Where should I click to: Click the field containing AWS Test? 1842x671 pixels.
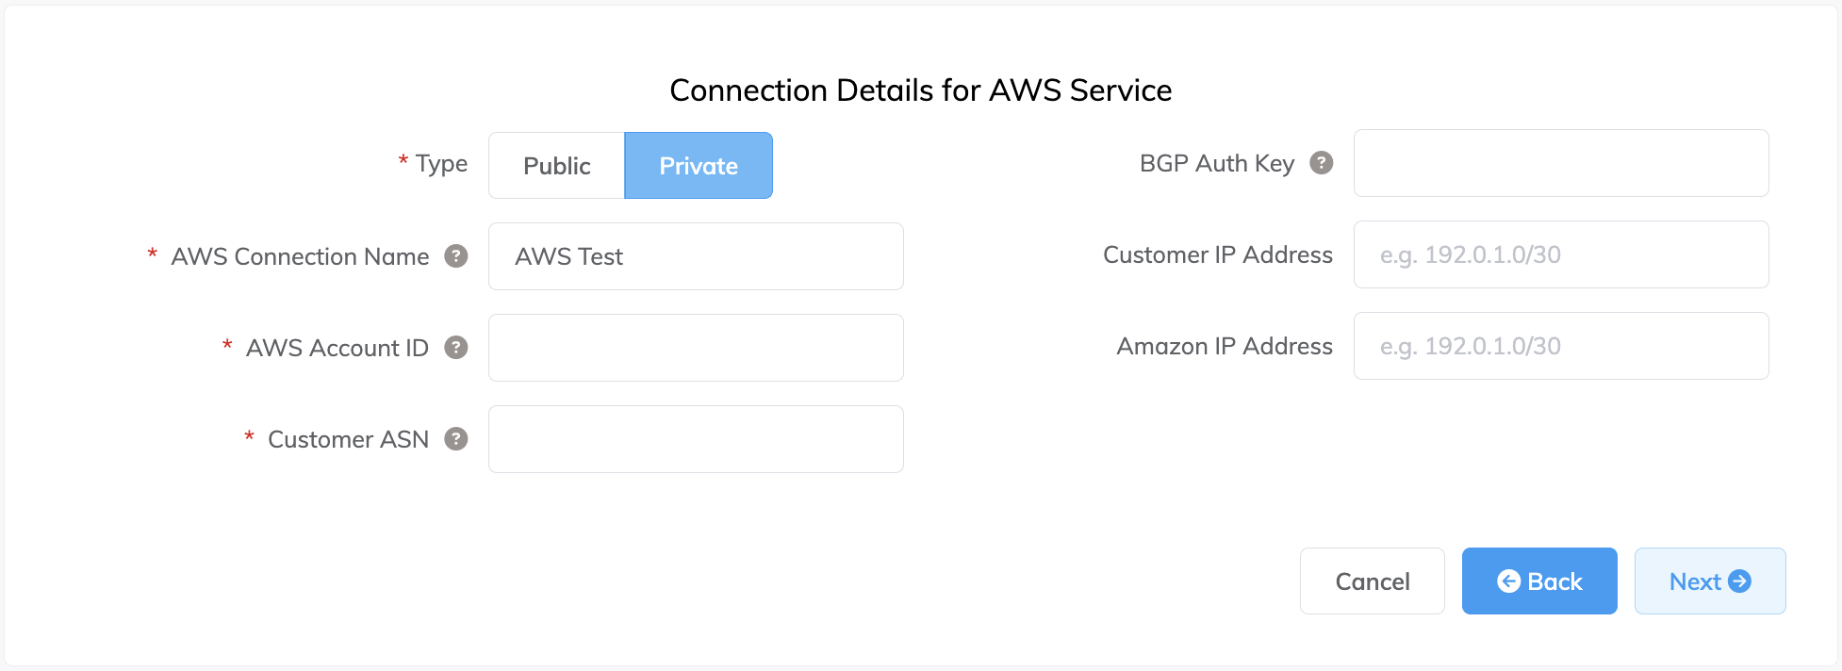[x=695, y=255]
